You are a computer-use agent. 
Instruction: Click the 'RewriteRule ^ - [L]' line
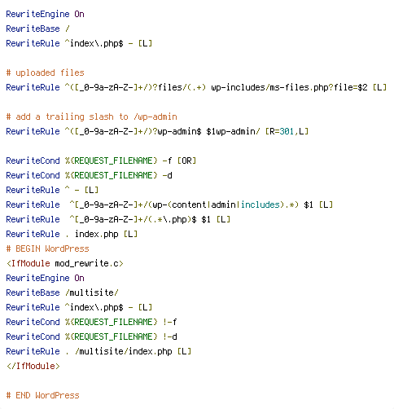point(52,190)
